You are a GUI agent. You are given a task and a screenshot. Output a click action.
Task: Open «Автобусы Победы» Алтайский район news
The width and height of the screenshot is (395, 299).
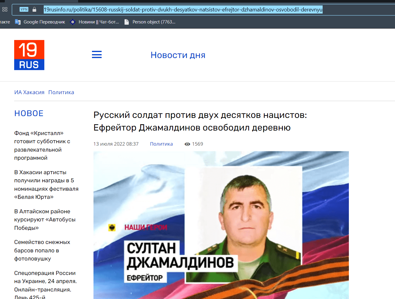point(45,220)
